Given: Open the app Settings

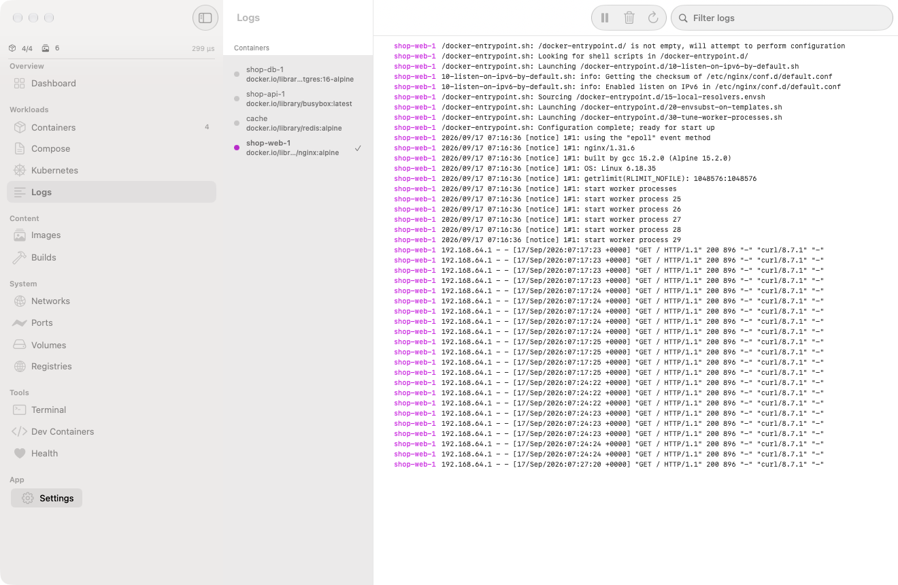Looking at the screenshot, I should click(47, 499).
